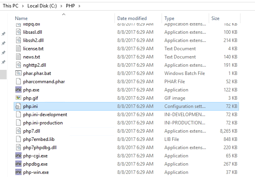Screen dimensions: 255x177
Task: Sort files by the Size column header
Action: point(215,18)
